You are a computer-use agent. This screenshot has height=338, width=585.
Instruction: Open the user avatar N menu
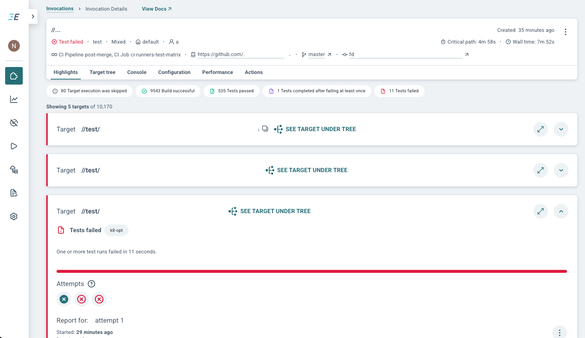click(x=14, y=46)
